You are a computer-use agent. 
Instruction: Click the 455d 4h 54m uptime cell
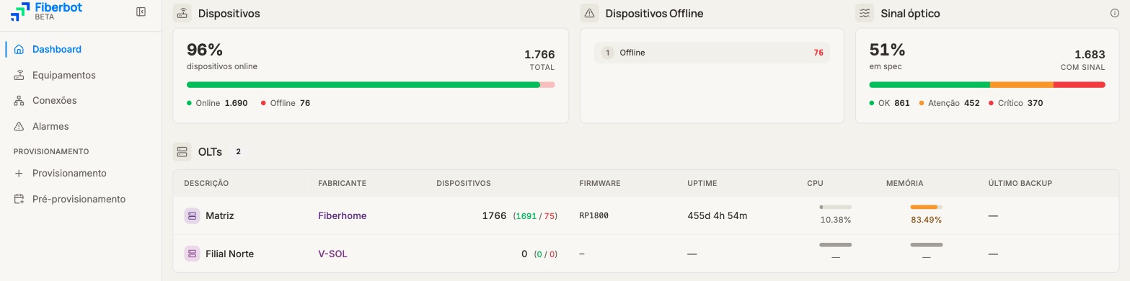[x=718, y=215]
